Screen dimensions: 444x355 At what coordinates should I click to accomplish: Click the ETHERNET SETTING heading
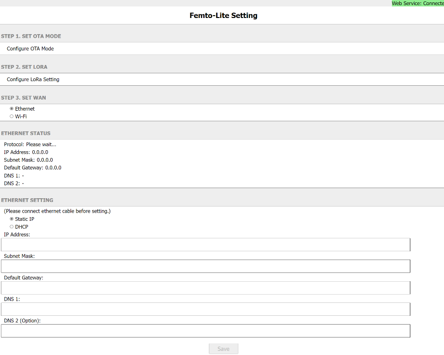27,200
